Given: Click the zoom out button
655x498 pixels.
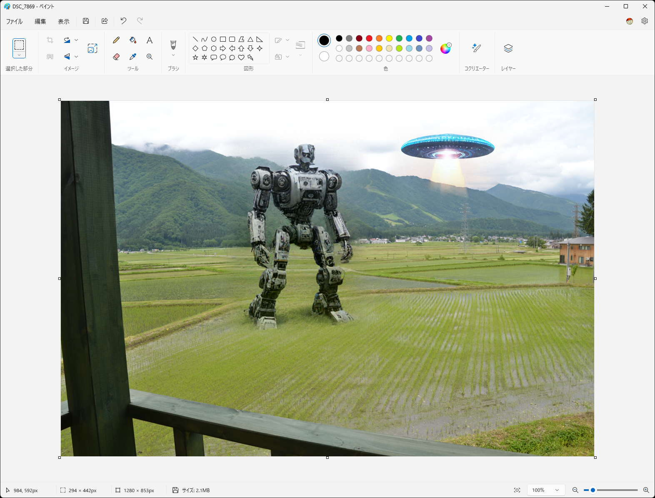Looking at the screenshot, I should pos(575,490).
